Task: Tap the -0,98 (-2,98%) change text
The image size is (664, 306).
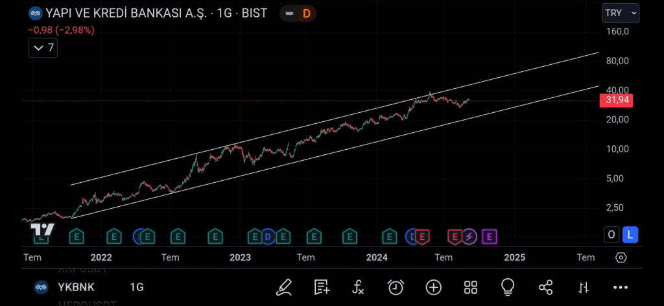Action: pyautogui.click(x=62, y=30)
